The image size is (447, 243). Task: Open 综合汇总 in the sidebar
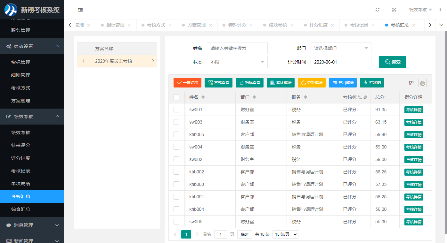tap(21, 209)
